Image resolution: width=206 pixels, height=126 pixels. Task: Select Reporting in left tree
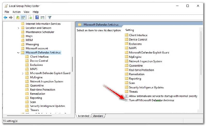[x=36, y=98]
